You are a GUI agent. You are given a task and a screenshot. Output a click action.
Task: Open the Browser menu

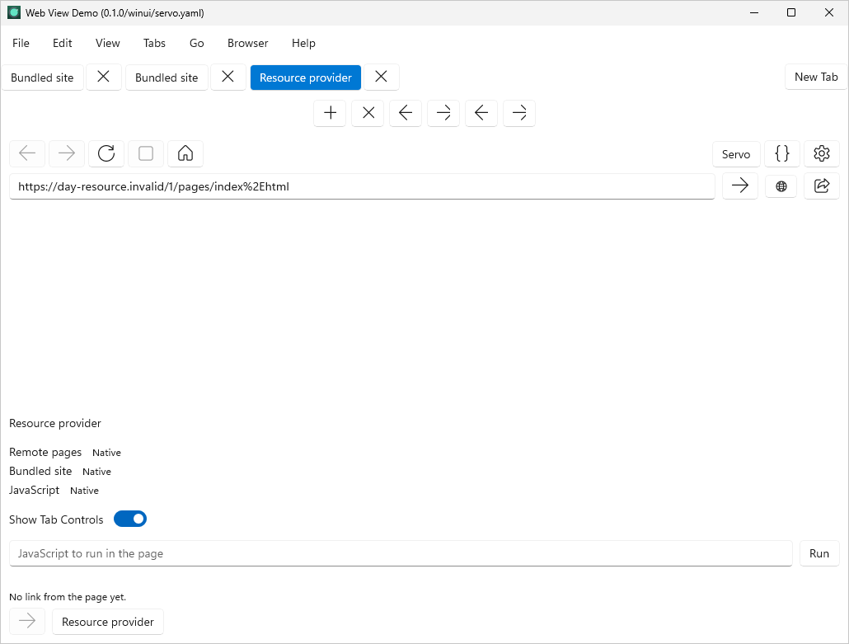click(x=247, y=44)
